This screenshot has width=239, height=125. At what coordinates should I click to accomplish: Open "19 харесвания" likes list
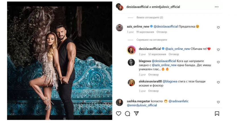coord(145,32)
